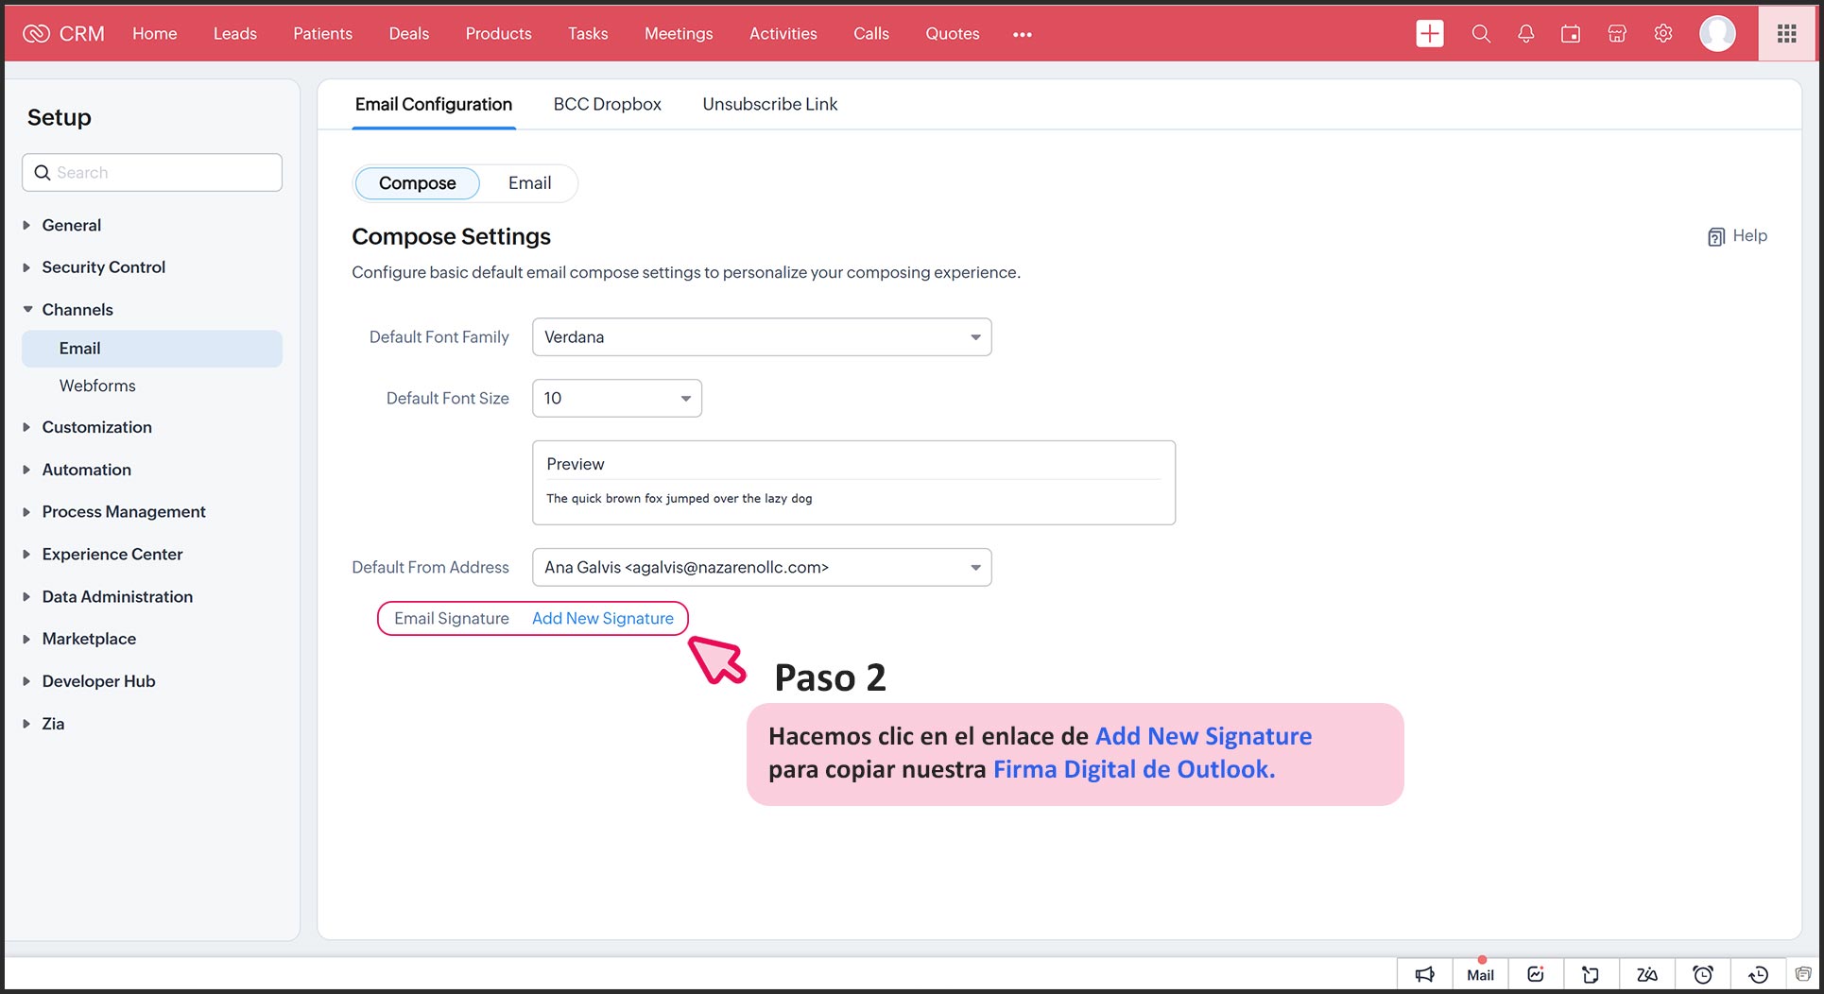1824x994 pixels.
Task: Open the calendar icon in header
Action: click(x=1571, y=34)
